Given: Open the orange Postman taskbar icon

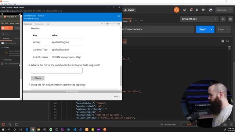Looking at the screenshot, I should tap(105, 129).
